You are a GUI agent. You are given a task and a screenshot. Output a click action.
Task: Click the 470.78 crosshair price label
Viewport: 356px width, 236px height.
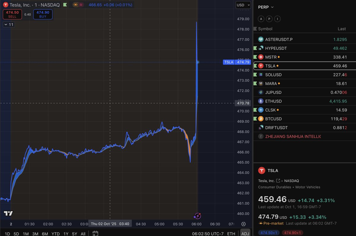[x=243, y=103]
